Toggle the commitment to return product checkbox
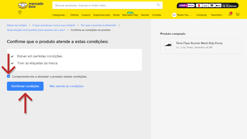Viewport: 247px width, 139px height. (9, 76)
